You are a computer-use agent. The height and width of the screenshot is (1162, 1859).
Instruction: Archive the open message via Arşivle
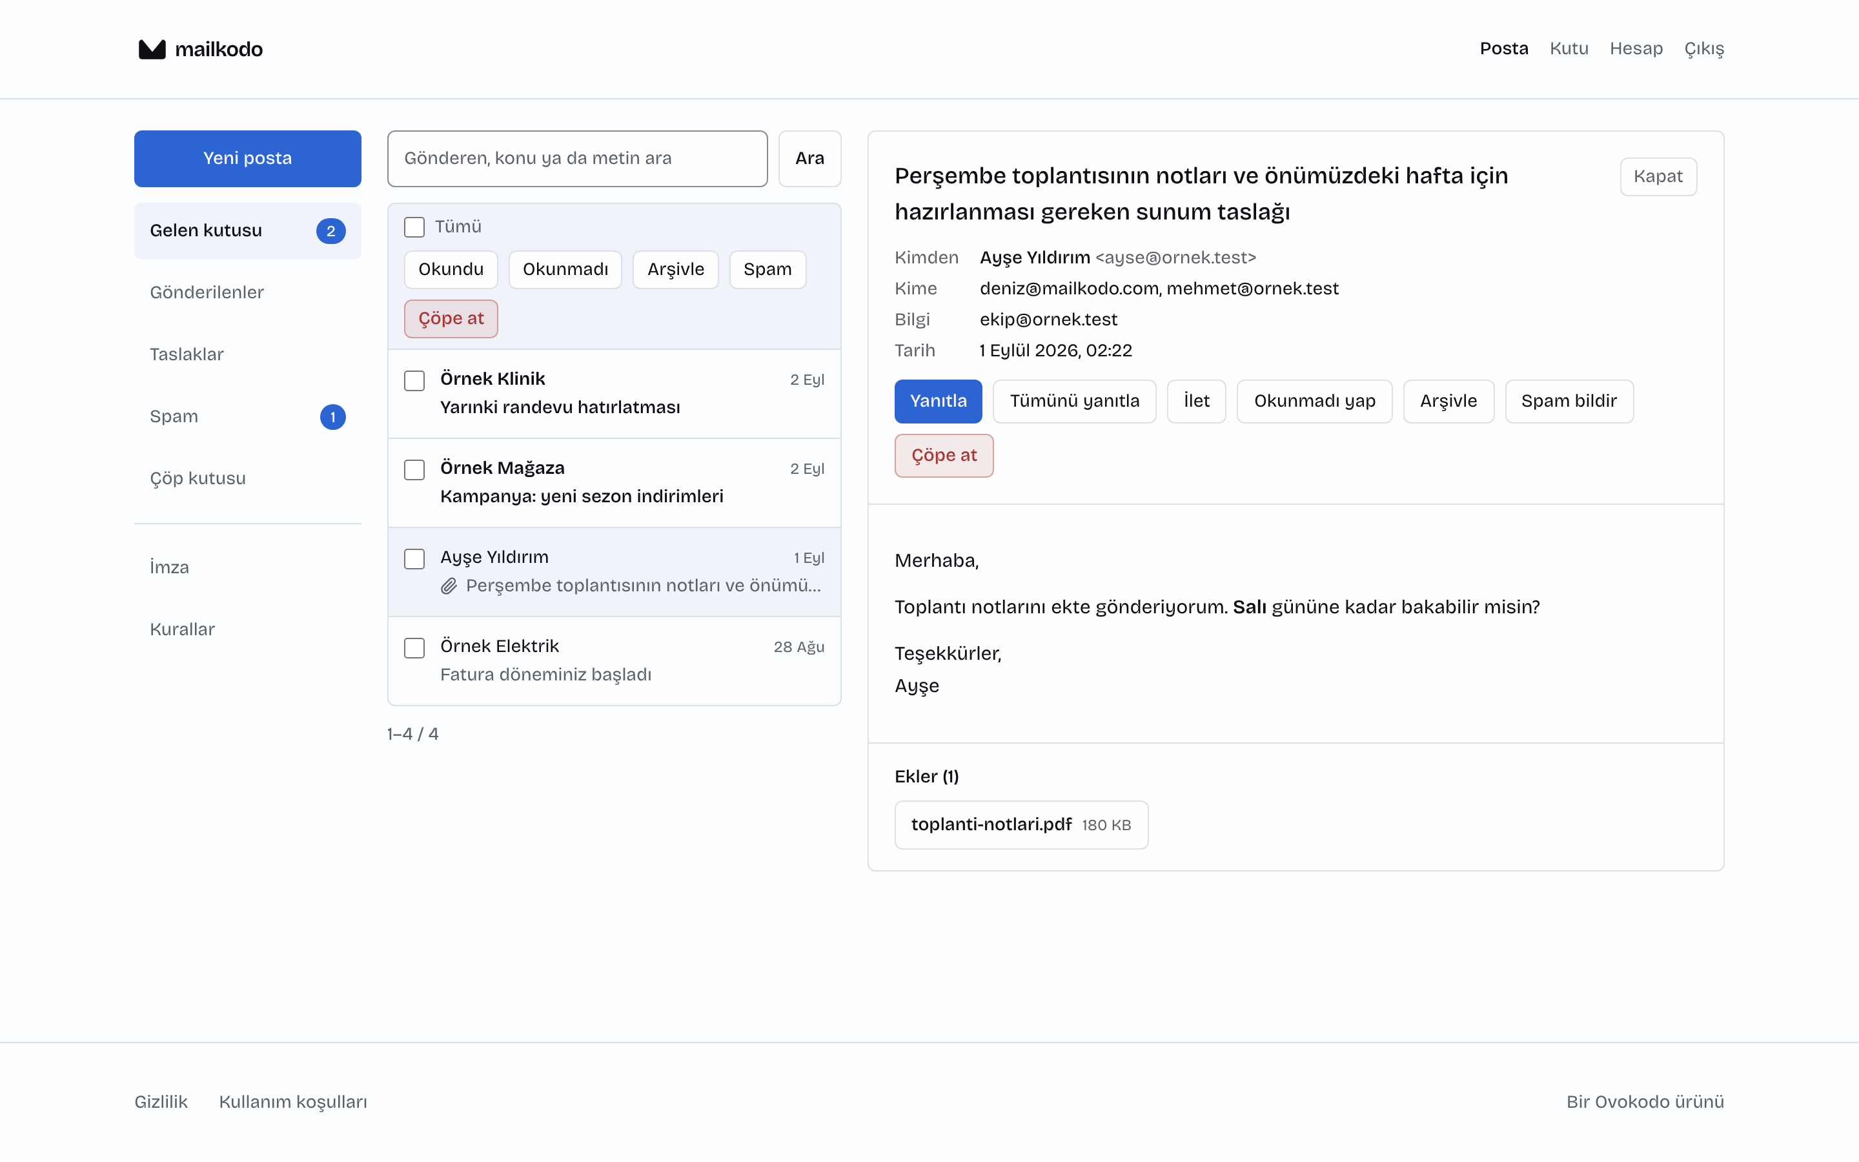pyautogui.click(x=1448, y=402)
